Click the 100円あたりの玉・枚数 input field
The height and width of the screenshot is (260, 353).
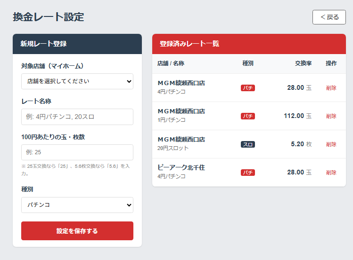point(77,152)
